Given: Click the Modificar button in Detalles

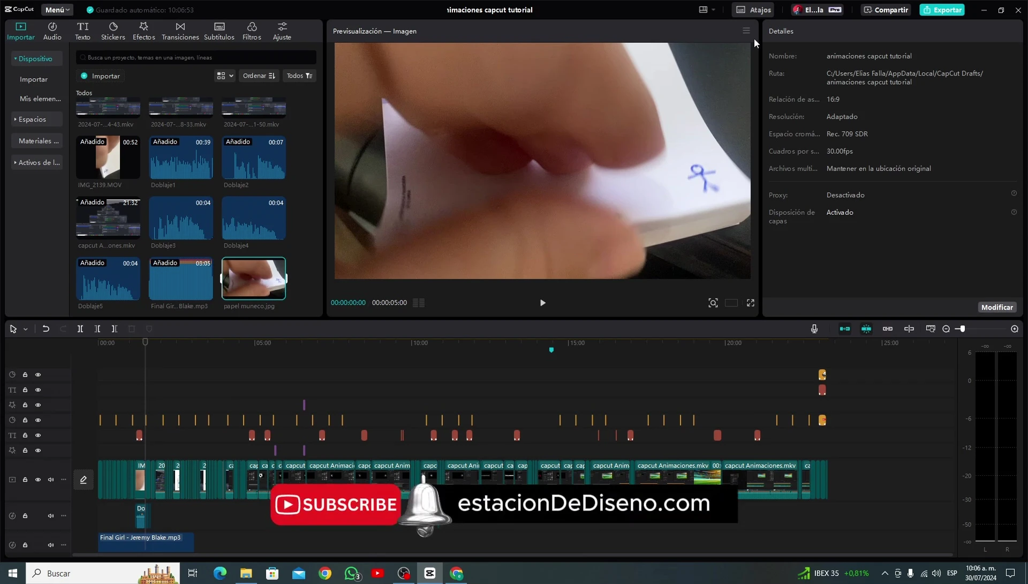Looking at the screenshot, I should pos(997,307).
